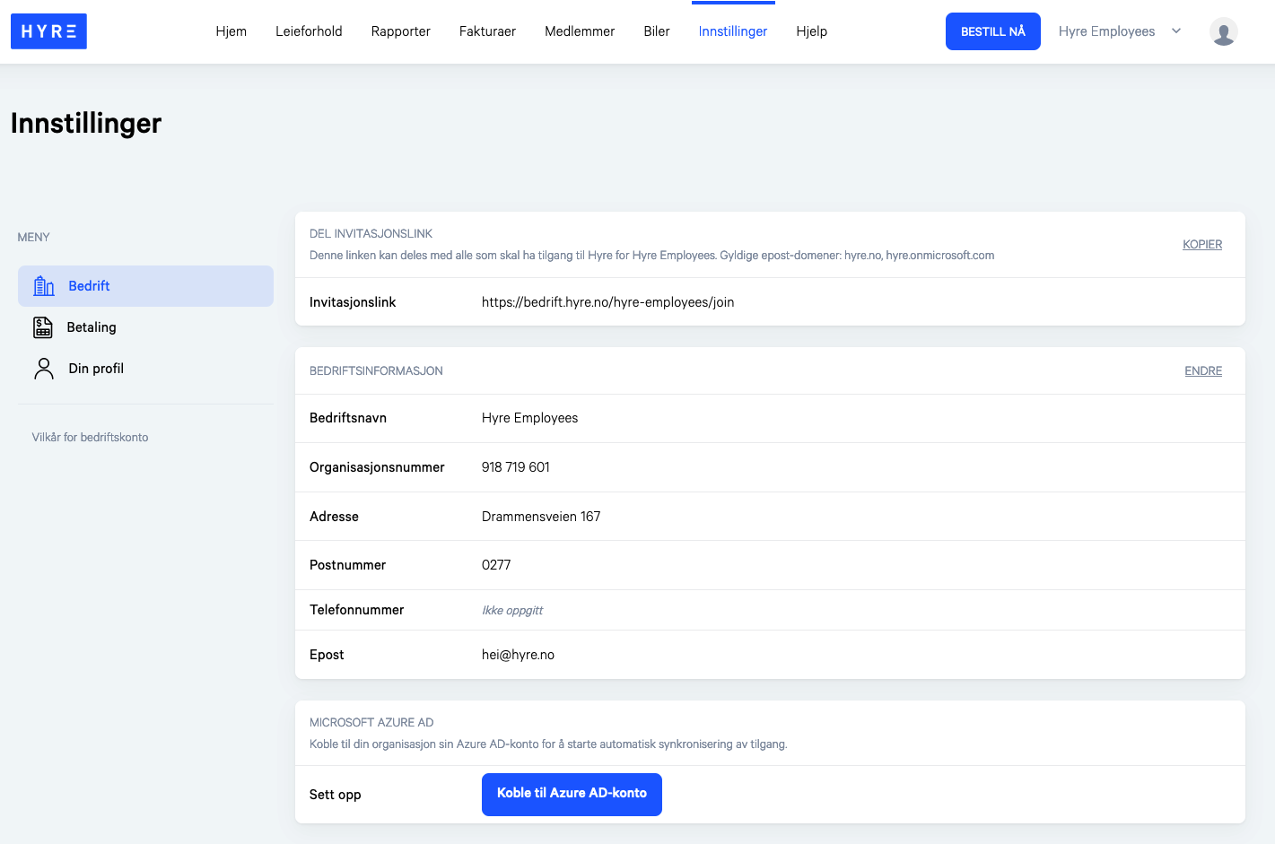The height and width of the screenshot is (844, 1275).
Task: Go to the Hjem tab
Action: point(231,31)
